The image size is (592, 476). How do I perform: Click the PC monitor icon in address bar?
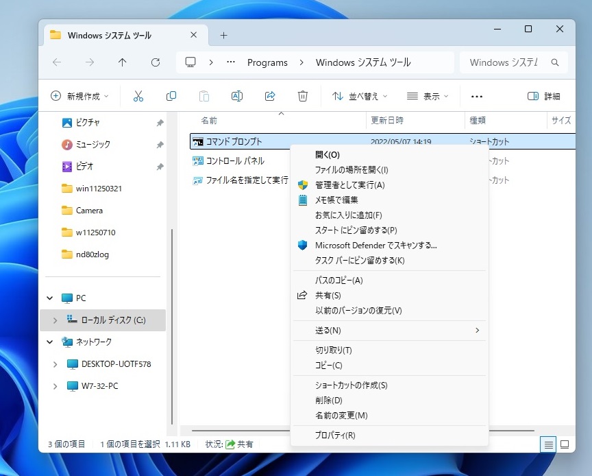click(x=190, y=62)
